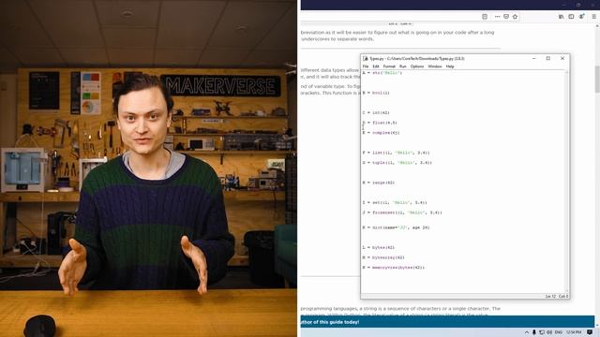Viewport: 600px width, 337px height.
Task: Show hidden system tray icons chevron
Action: coord(527,332)
